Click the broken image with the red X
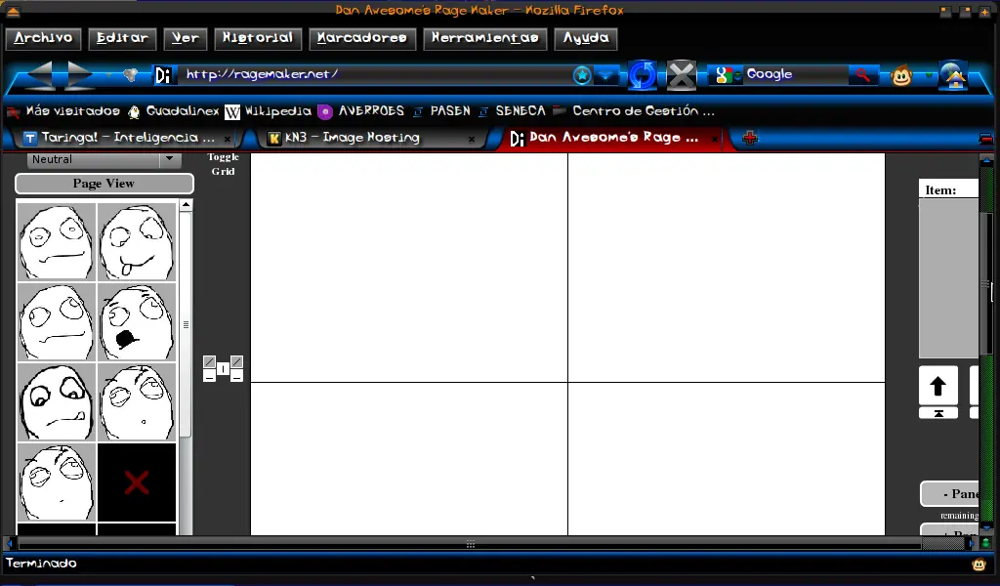 137,482
